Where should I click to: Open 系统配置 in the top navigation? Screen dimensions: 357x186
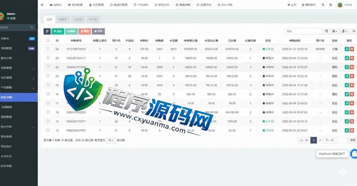point(76,5)
